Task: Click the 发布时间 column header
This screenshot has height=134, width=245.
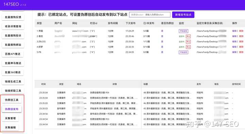Action: coord(236,84)
